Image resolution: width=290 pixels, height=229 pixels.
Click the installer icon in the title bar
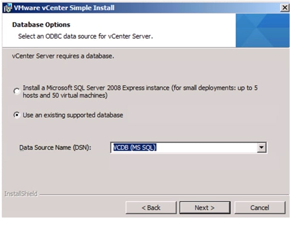[7, 7]
